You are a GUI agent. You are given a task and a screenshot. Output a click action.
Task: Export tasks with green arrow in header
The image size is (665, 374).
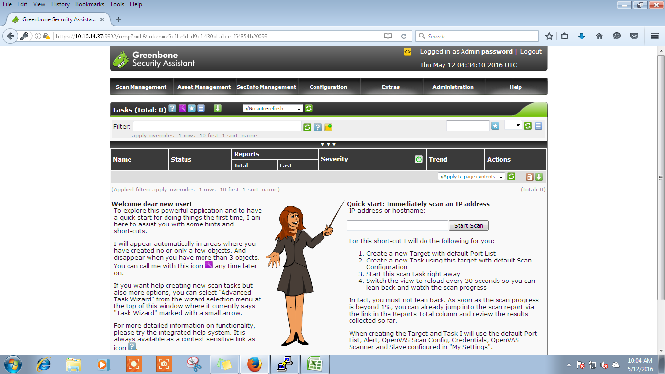tap(218, 108)
